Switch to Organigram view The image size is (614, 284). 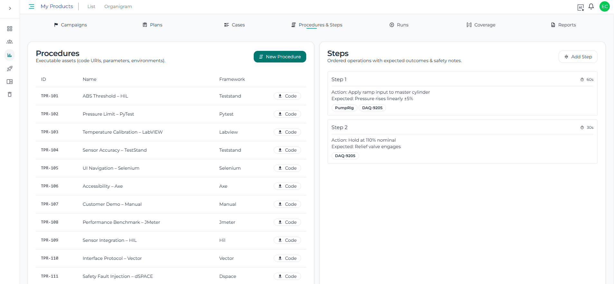[118, 6]
